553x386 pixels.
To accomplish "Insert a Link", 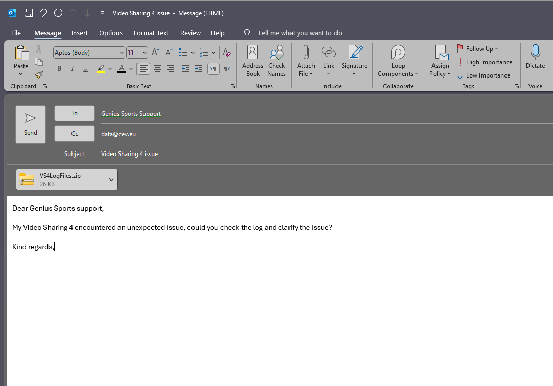I will coord(329,61).
